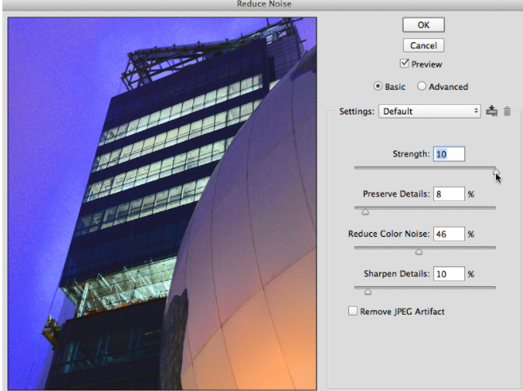Click the Strength slider handle
Screen dimensions: 523x391
[495, 171]
